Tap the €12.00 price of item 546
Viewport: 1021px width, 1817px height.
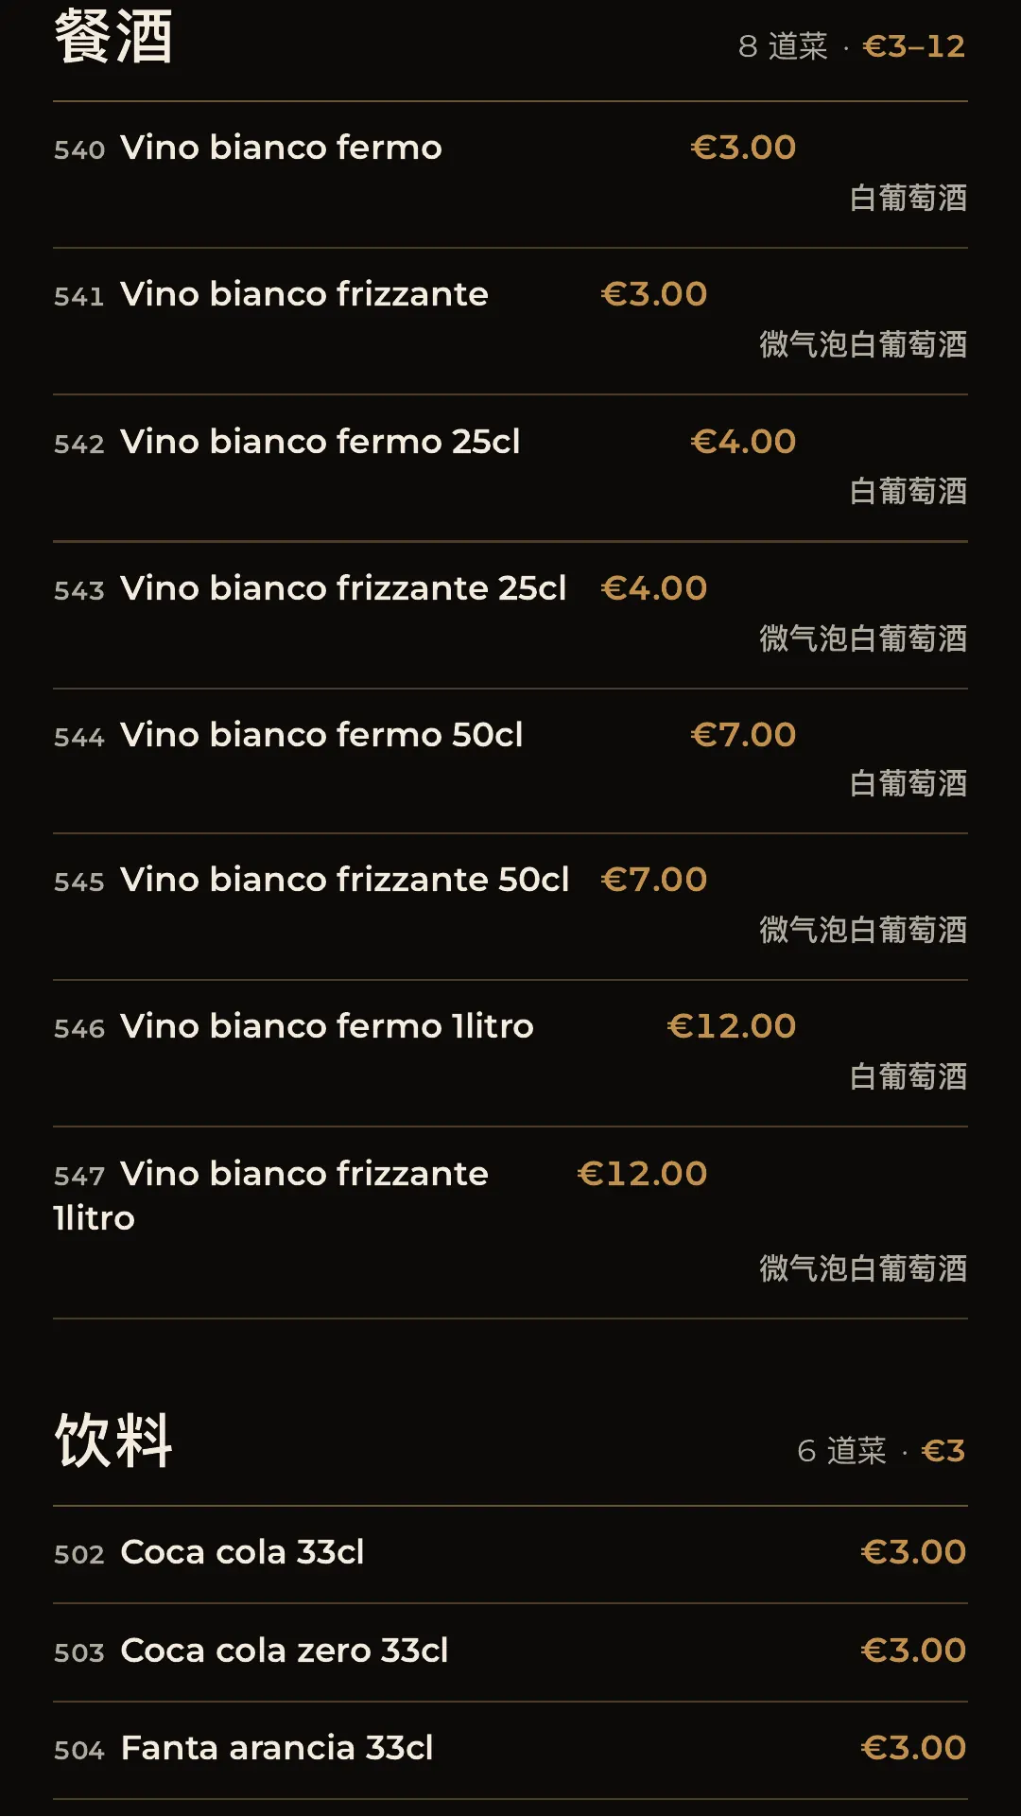pyautogui.click(x=732, y=1026)
